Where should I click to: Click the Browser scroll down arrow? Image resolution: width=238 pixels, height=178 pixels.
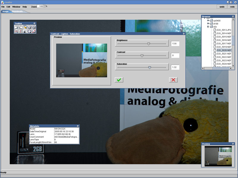233,66
